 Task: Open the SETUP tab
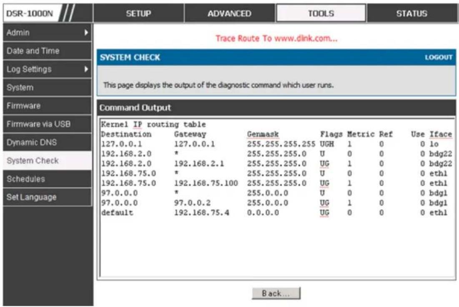pyautogui.click(x=138, y=13)
